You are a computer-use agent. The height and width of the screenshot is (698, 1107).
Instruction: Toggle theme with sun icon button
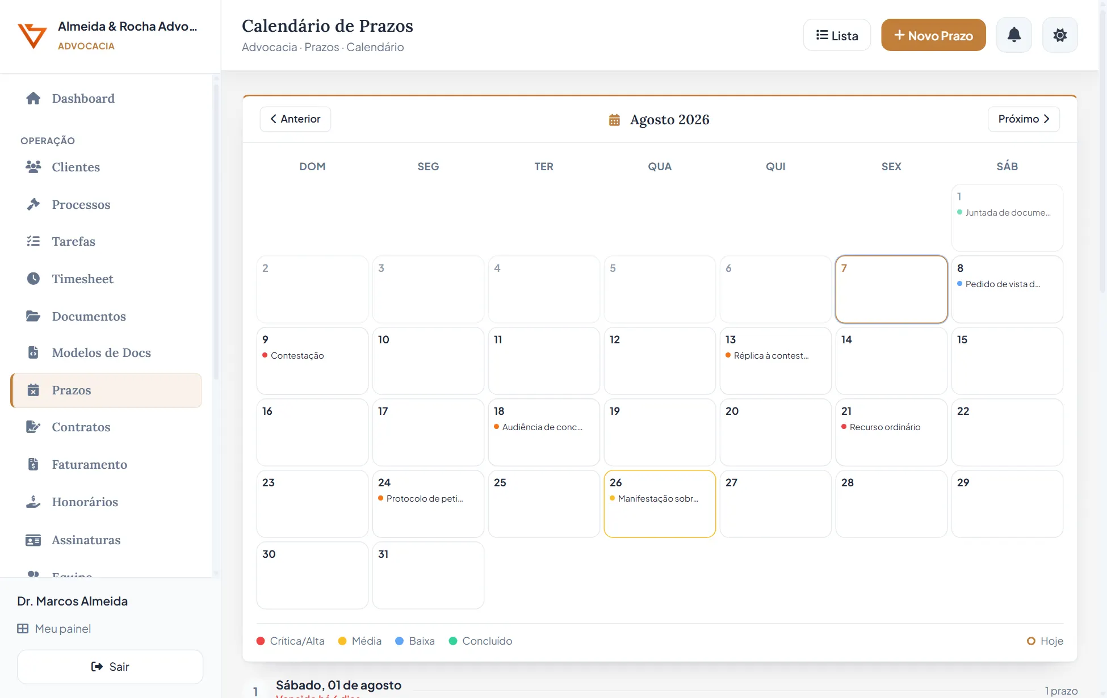(x=1060, y=35)
